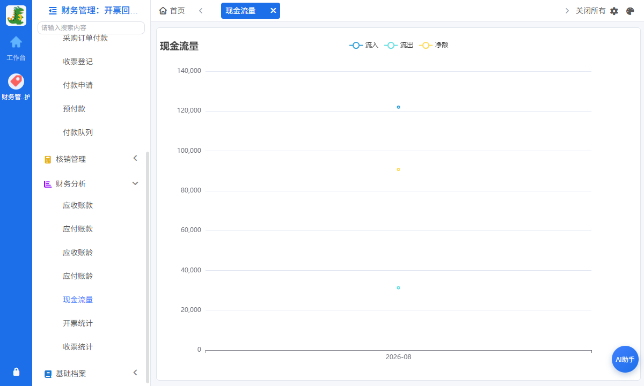Open 应收账龄 menu item
Screen dimensions: 644x386
point(78,253)
